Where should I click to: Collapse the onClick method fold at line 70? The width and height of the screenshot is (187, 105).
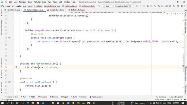pyautogui.click(x=13, y=38)
